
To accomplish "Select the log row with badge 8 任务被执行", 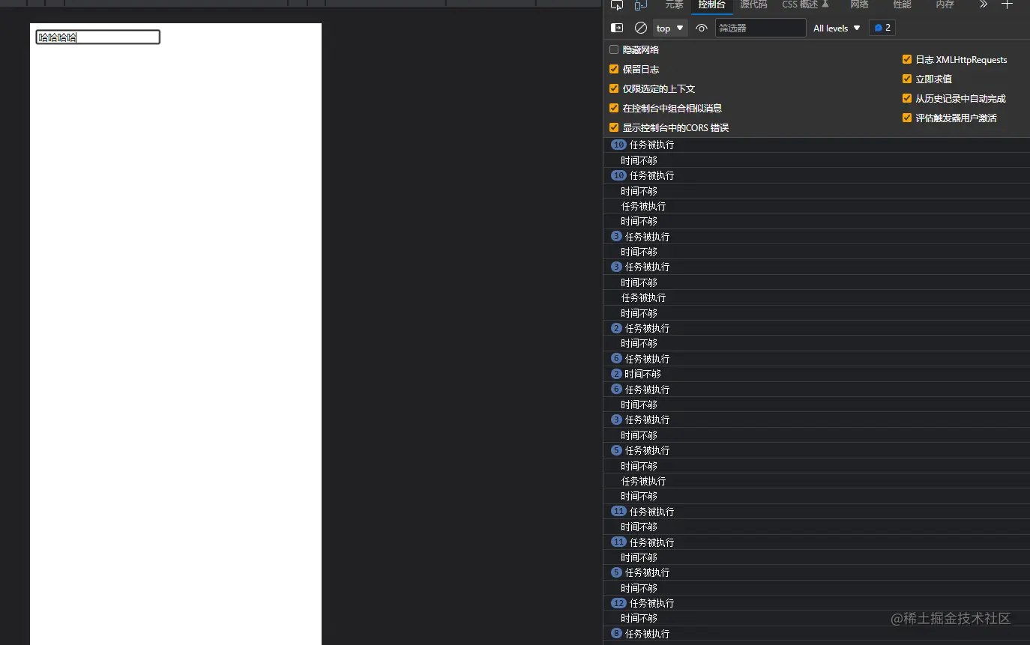I will click(x=816, y=634).
